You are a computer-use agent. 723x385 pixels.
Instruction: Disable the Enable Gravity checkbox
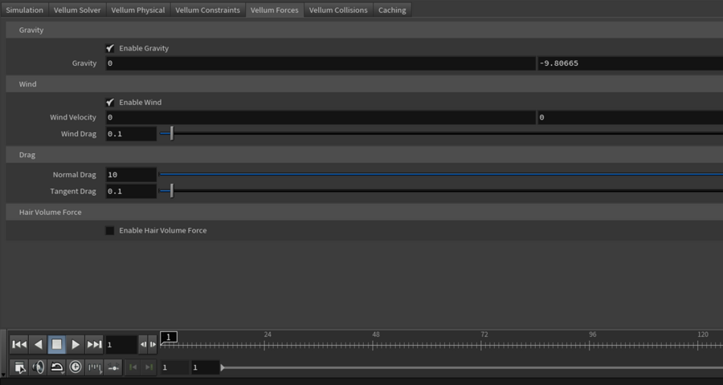point(110,48)
